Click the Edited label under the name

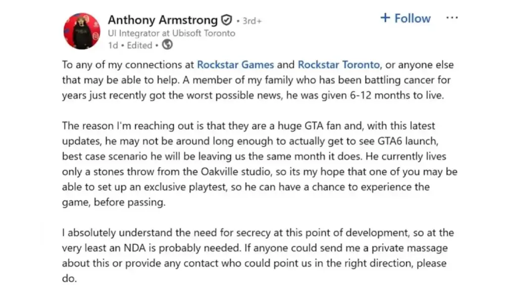(139, 45)
